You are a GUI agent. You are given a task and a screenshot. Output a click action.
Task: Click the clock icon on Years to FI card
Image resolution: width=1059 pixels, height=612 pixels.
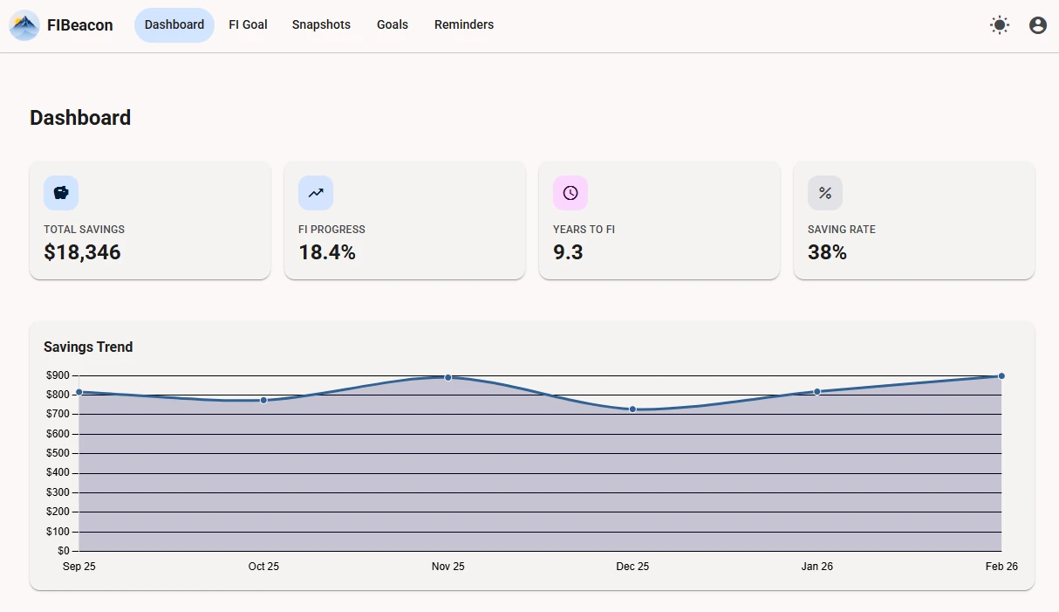pos(570,193)
